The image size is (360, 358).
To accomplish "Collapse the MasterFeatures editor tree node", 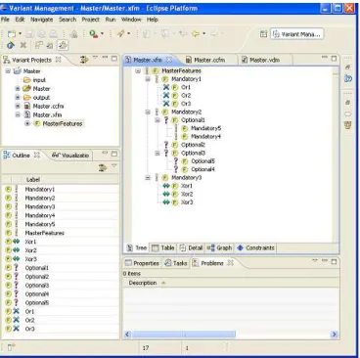I will (x=138, y=70).
